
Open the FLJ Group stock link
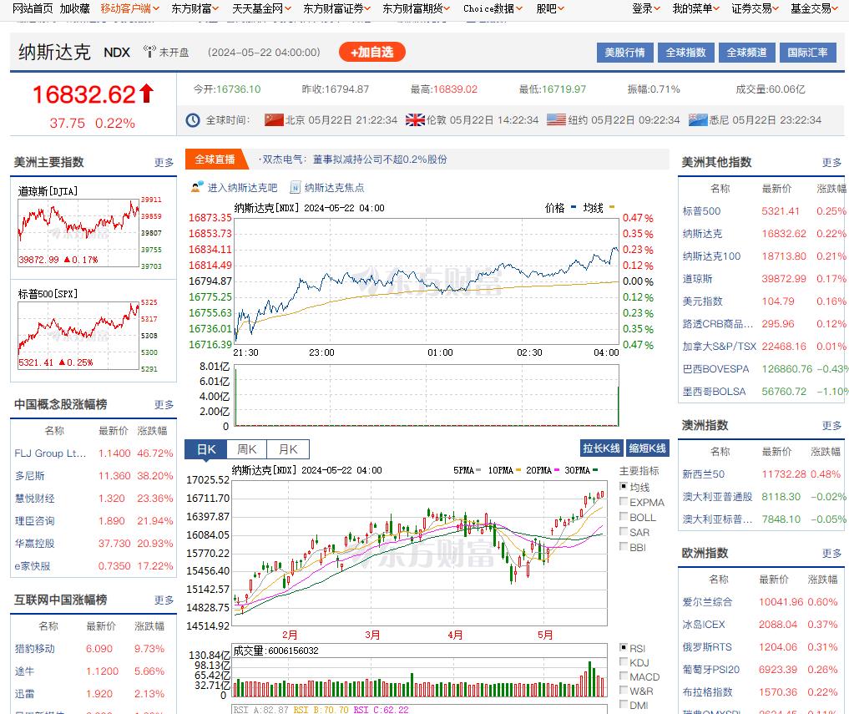pyautogui.click(x=50, y=453)
